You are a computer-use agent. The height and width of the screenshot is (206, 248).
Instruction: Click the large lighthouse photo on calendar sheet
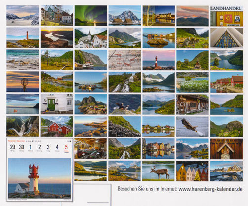[40, 178]
